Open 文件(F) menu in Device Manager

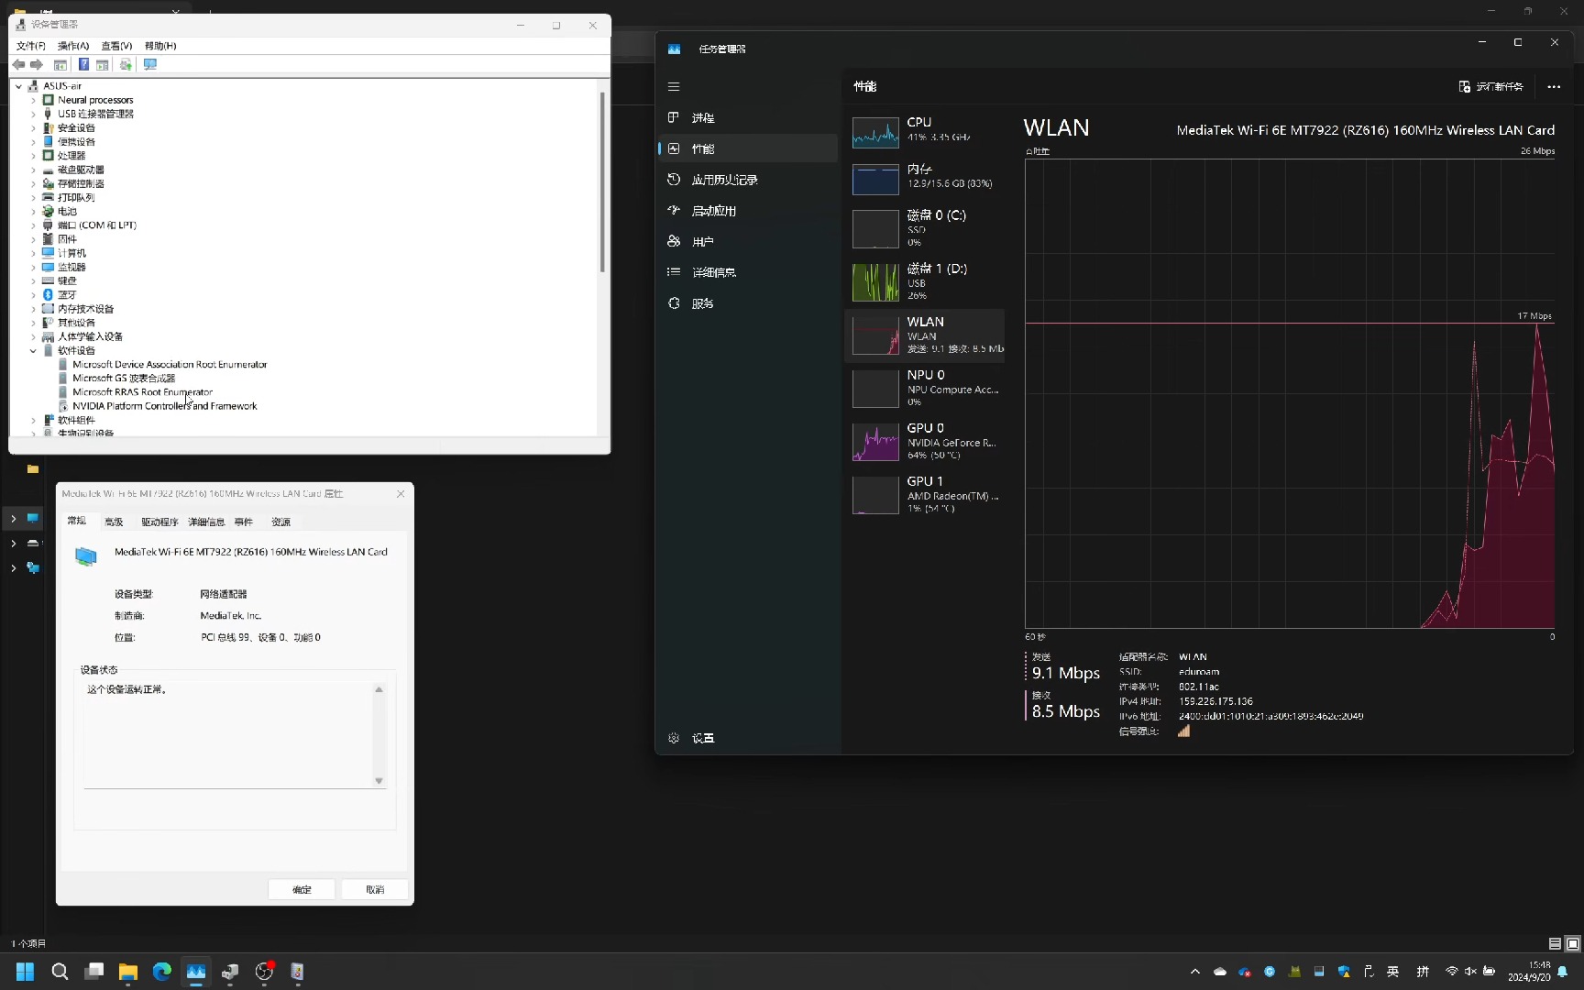click(x=31, y=46)
